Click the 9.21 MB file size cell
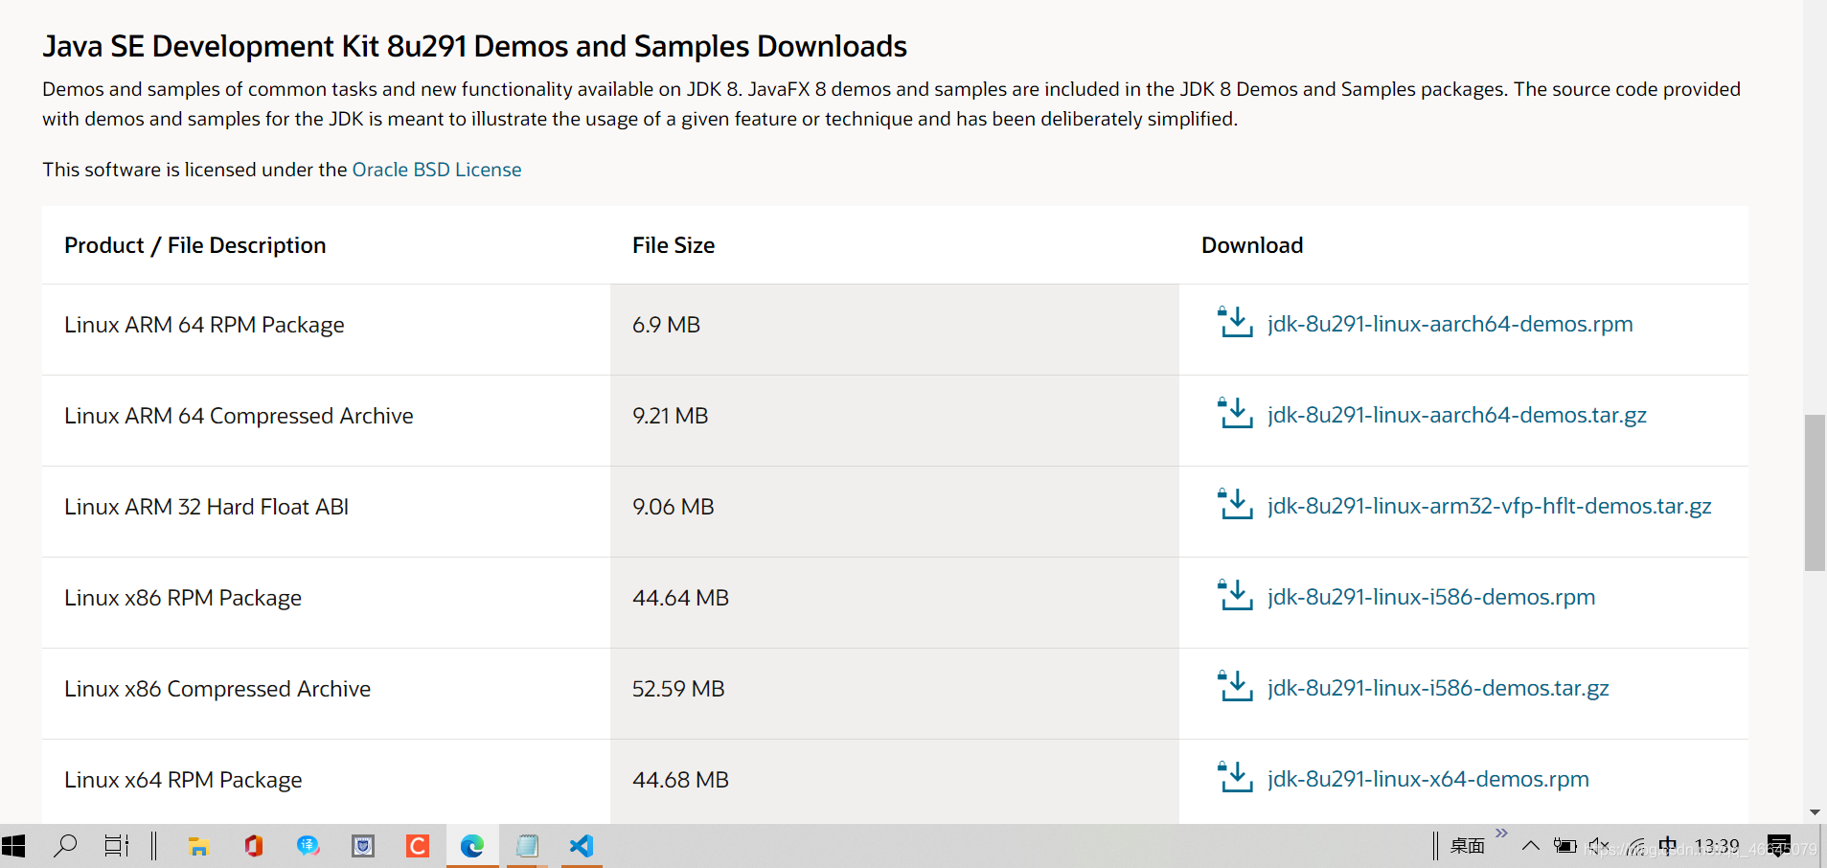 [895, 421]
